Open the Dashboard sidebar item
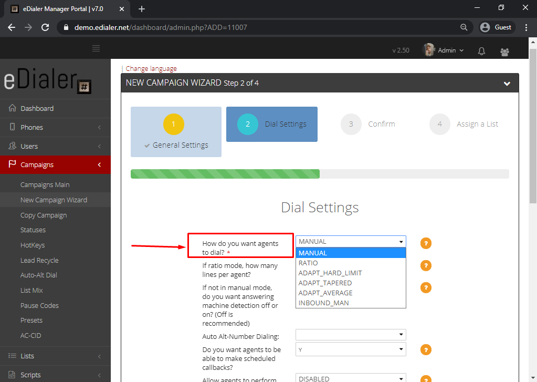 (37, 108)
